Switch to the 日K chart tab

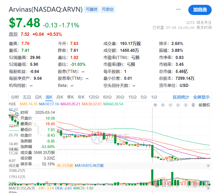[38, 97]
